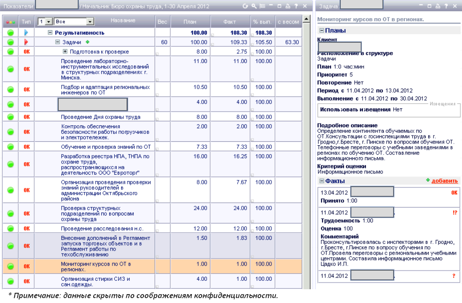Click the 13.04.2012 fact entry date
The width and height of the screenshot is (462, 303).
(334, 192)
